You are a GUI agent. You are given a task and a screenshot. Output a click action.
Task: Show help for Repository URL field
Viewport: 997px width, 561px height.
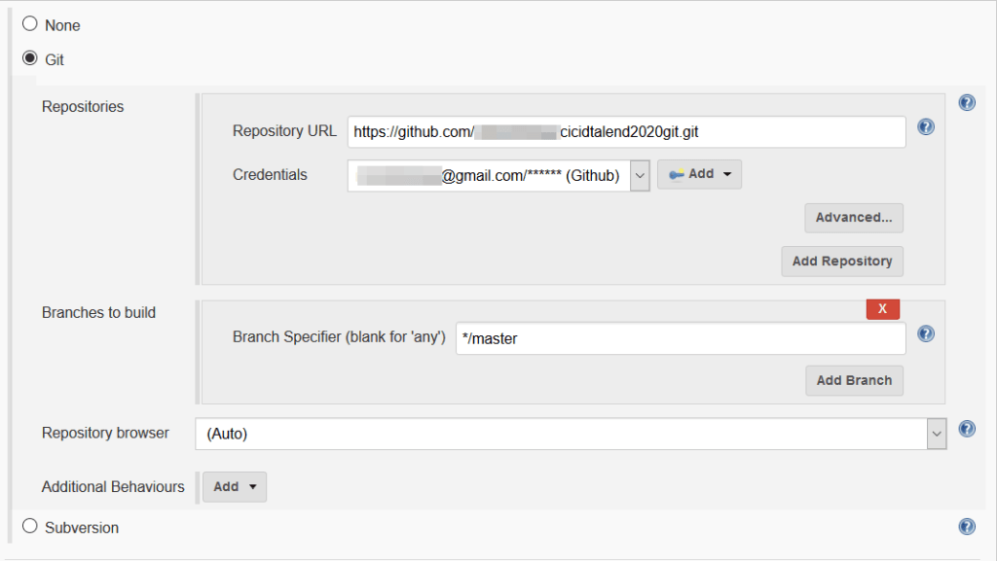tap(926, 127)
